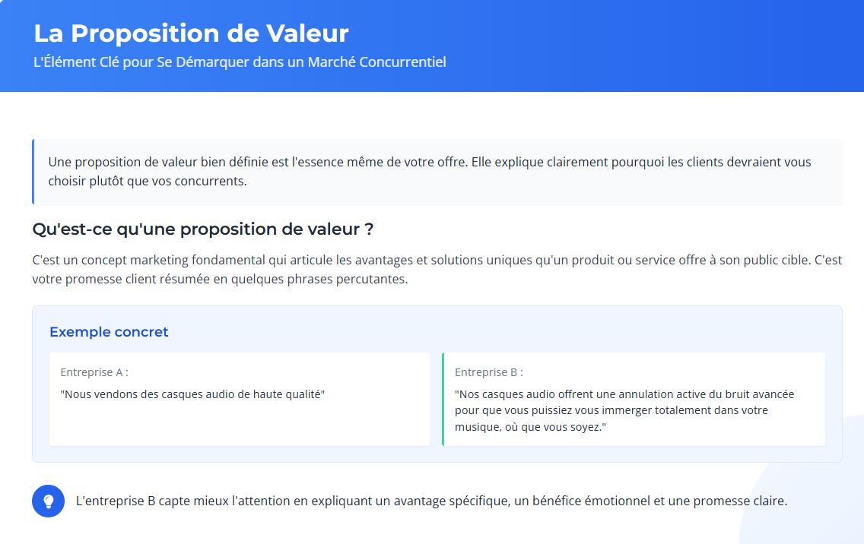864x544 pixels.
Task: Click the green-bordered Entreprise B card
Action: [x=634, y=399]
